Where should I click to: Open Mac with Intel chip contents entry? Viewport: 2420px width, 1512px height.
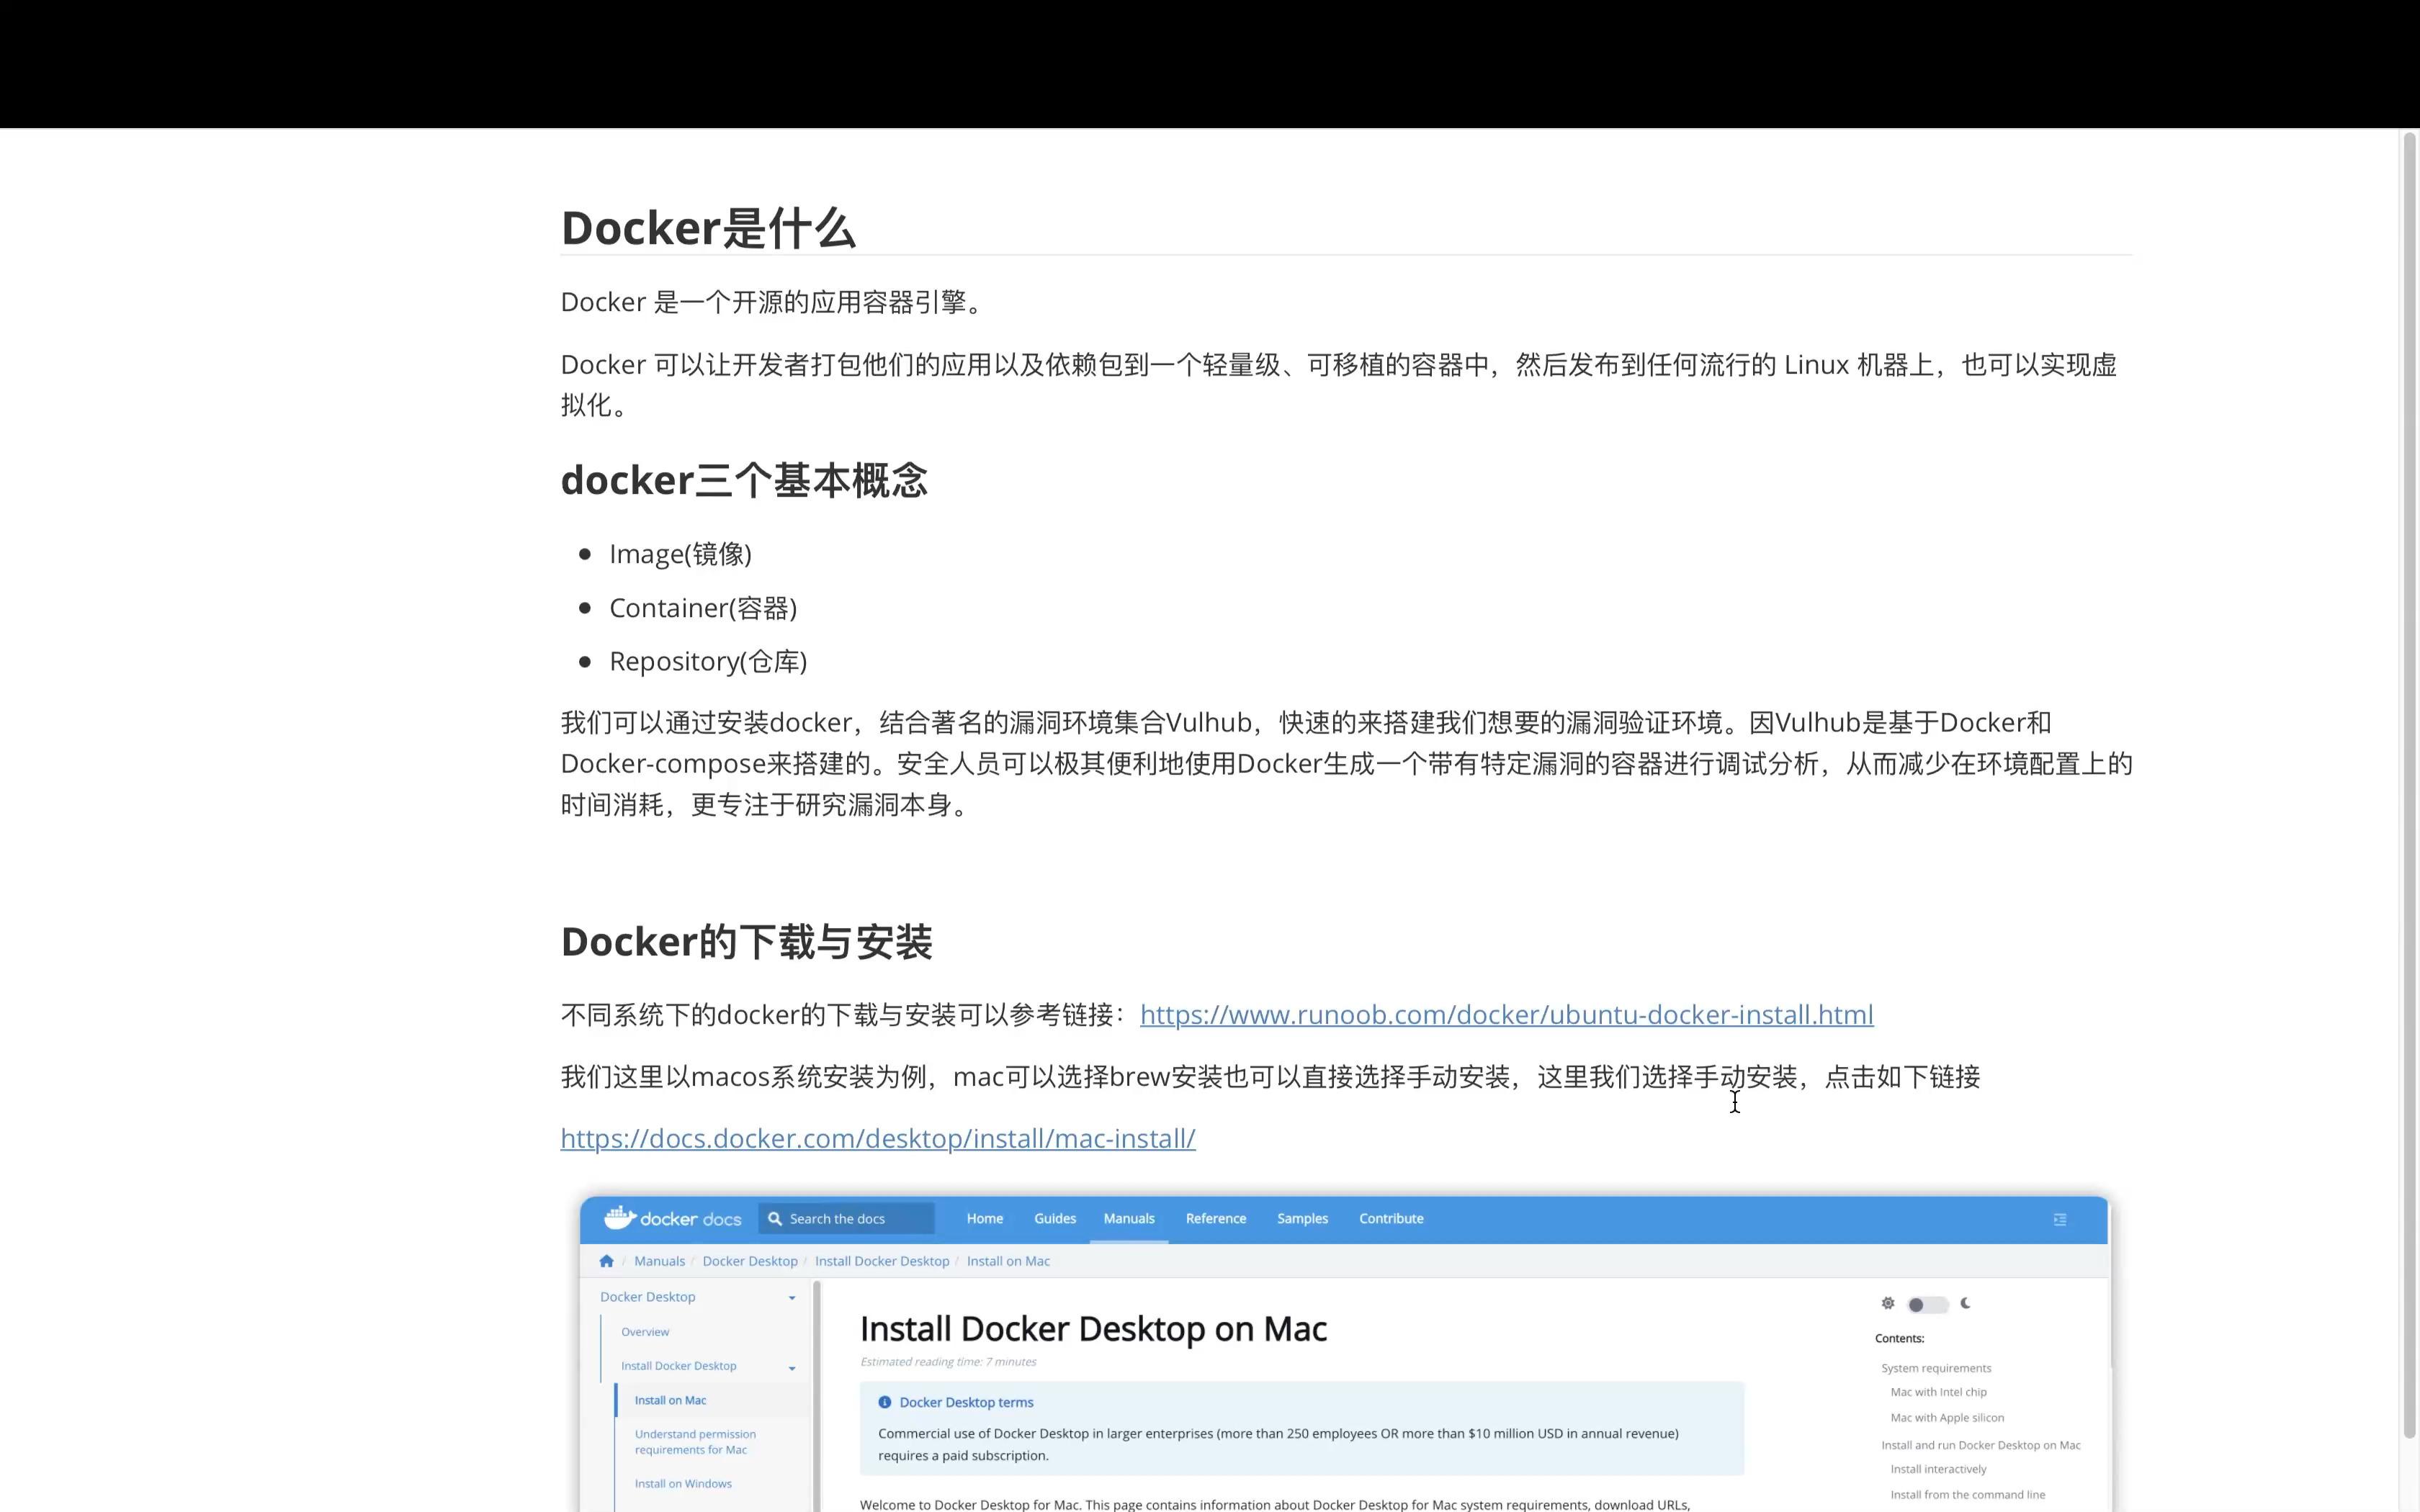click(1938, 1392)
